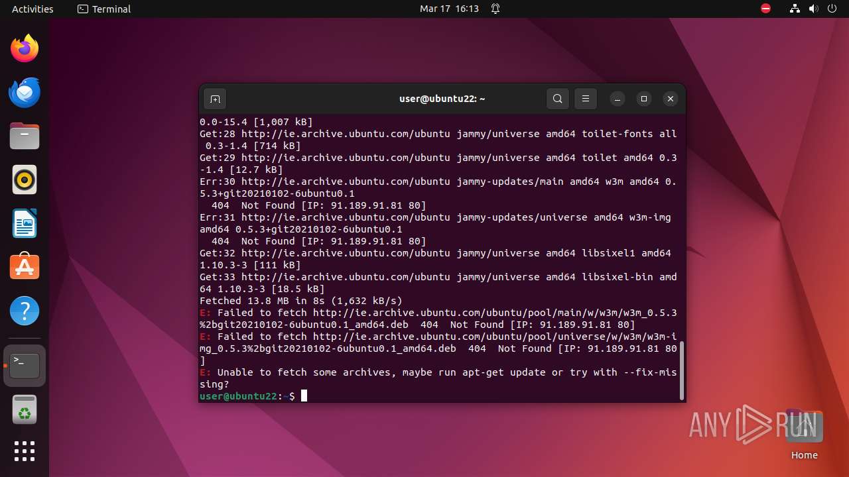Open network status in system tray
849x477 pixels.
[x=795, y=9]
